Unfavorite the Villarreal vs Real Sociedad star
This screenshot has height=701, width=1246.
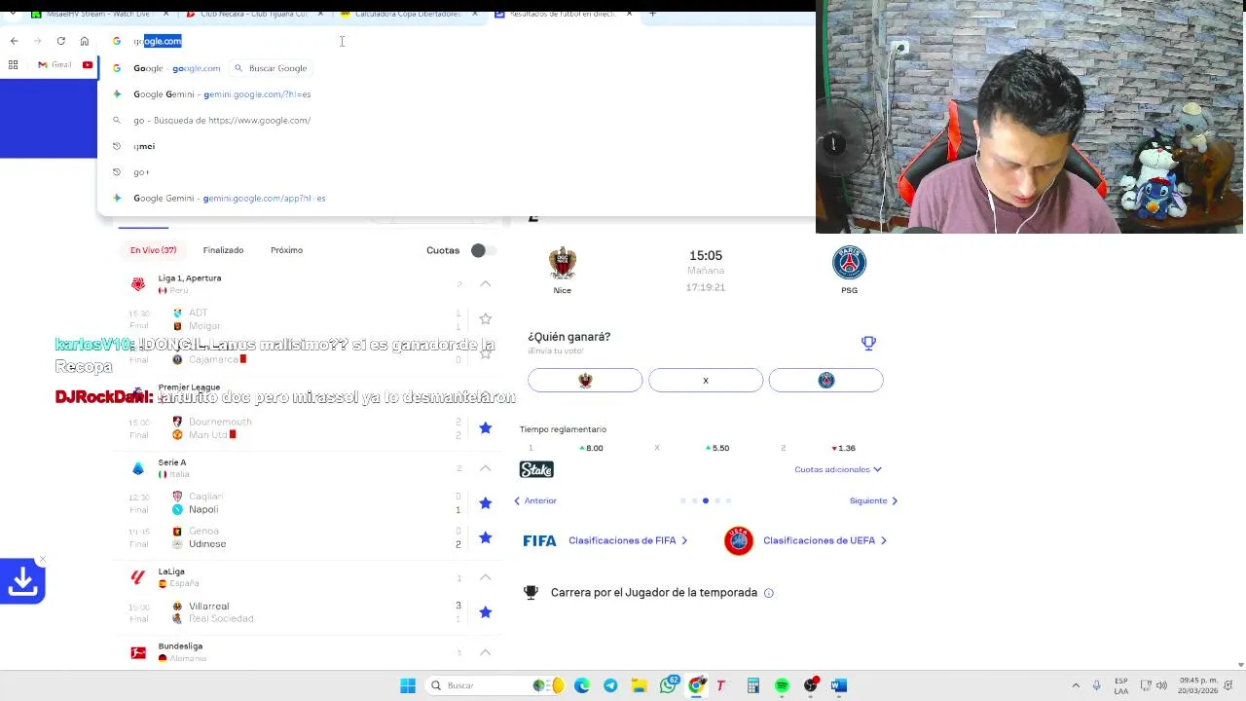point(485,611)
